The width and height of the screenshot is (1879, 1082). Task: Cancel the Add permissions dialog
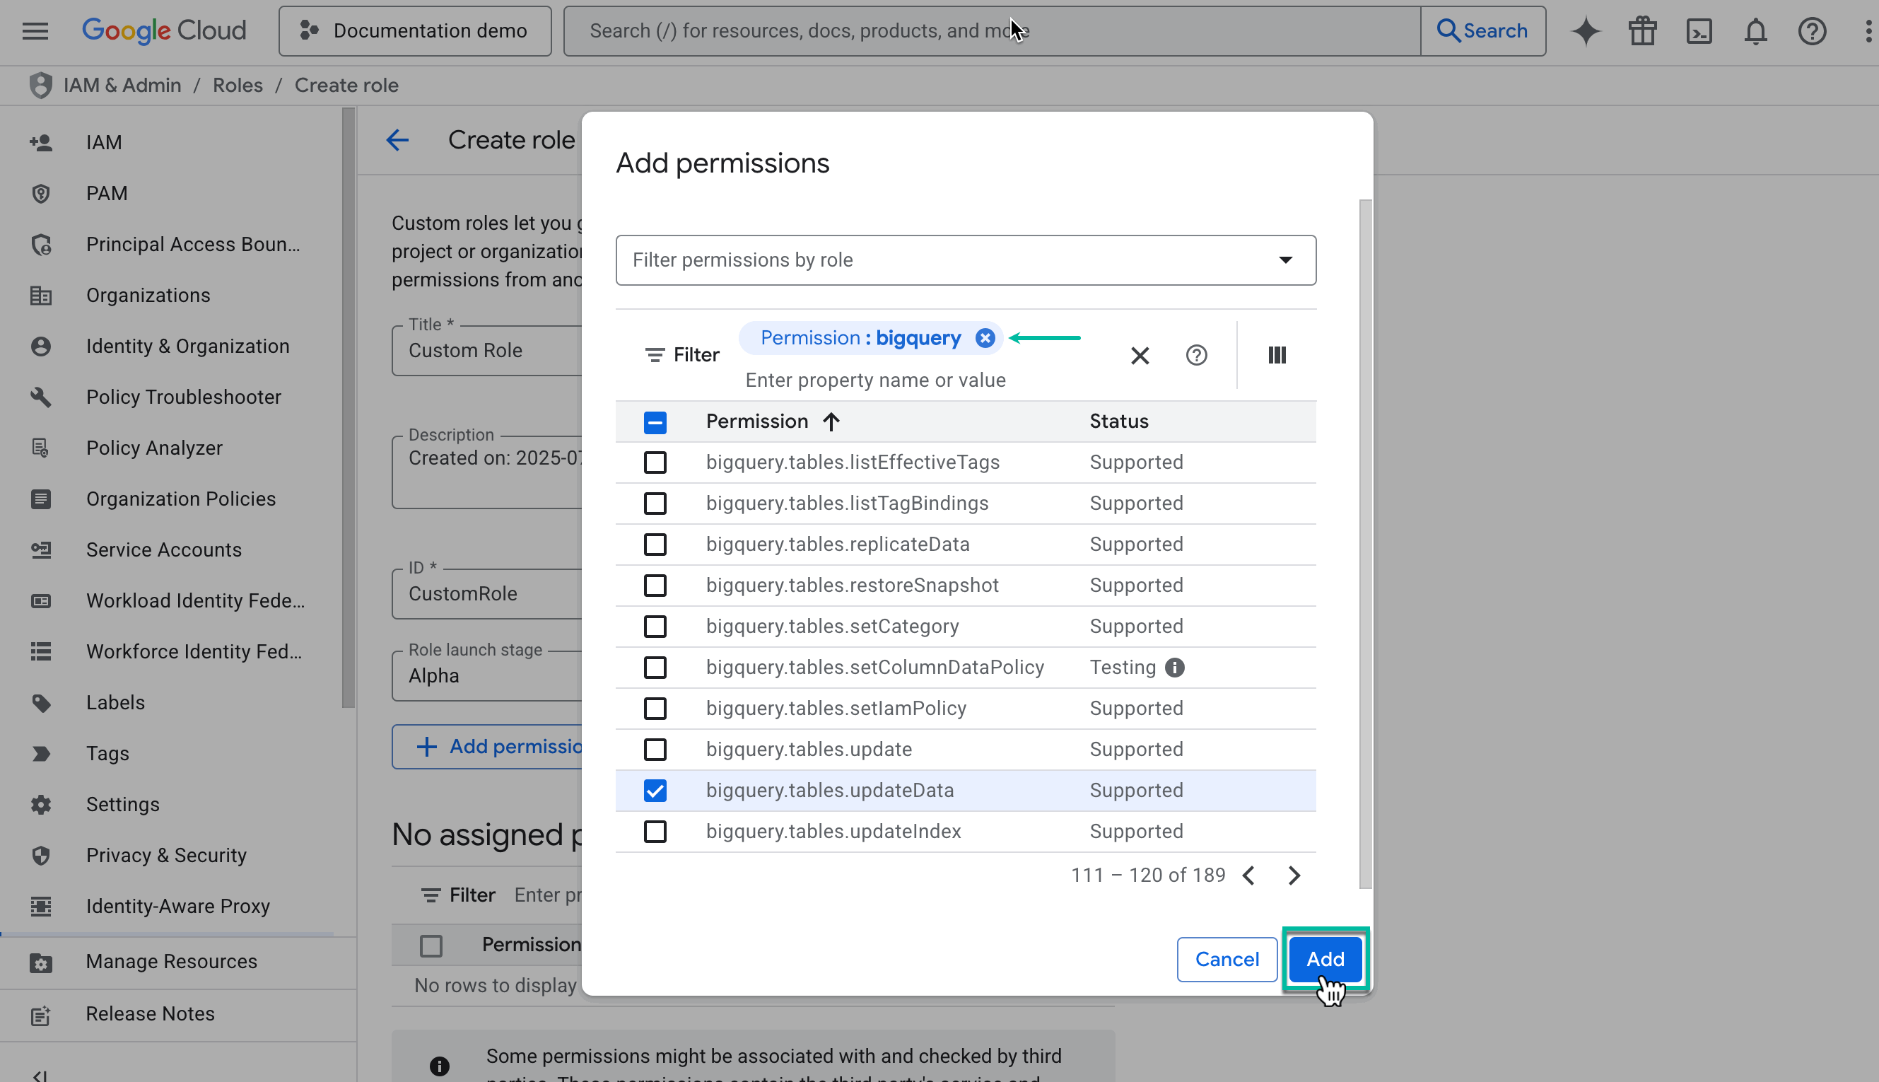1227,960
